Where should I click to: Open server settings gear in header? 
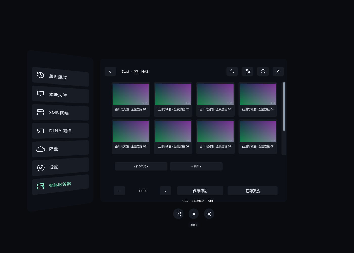point(248,71)
